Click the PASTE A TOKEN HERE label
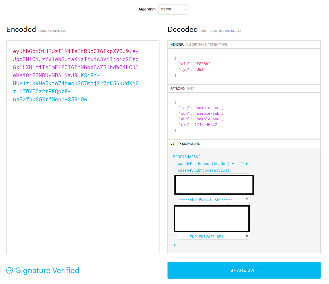This screenshot has width=329, height=284. [52, 31]
